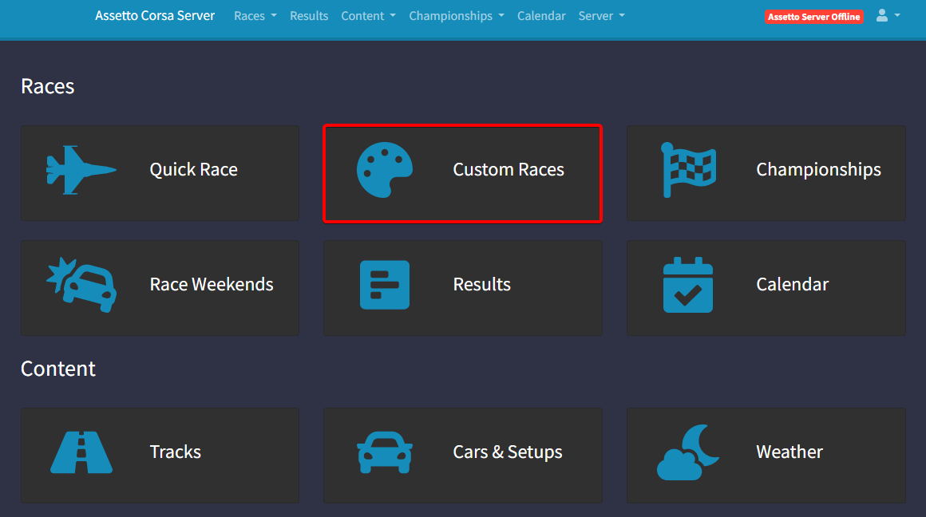The width and height of the screenshot is (926, 517).
Task: Open Calendar from the top navigation
Action: [x=541, y=16]
